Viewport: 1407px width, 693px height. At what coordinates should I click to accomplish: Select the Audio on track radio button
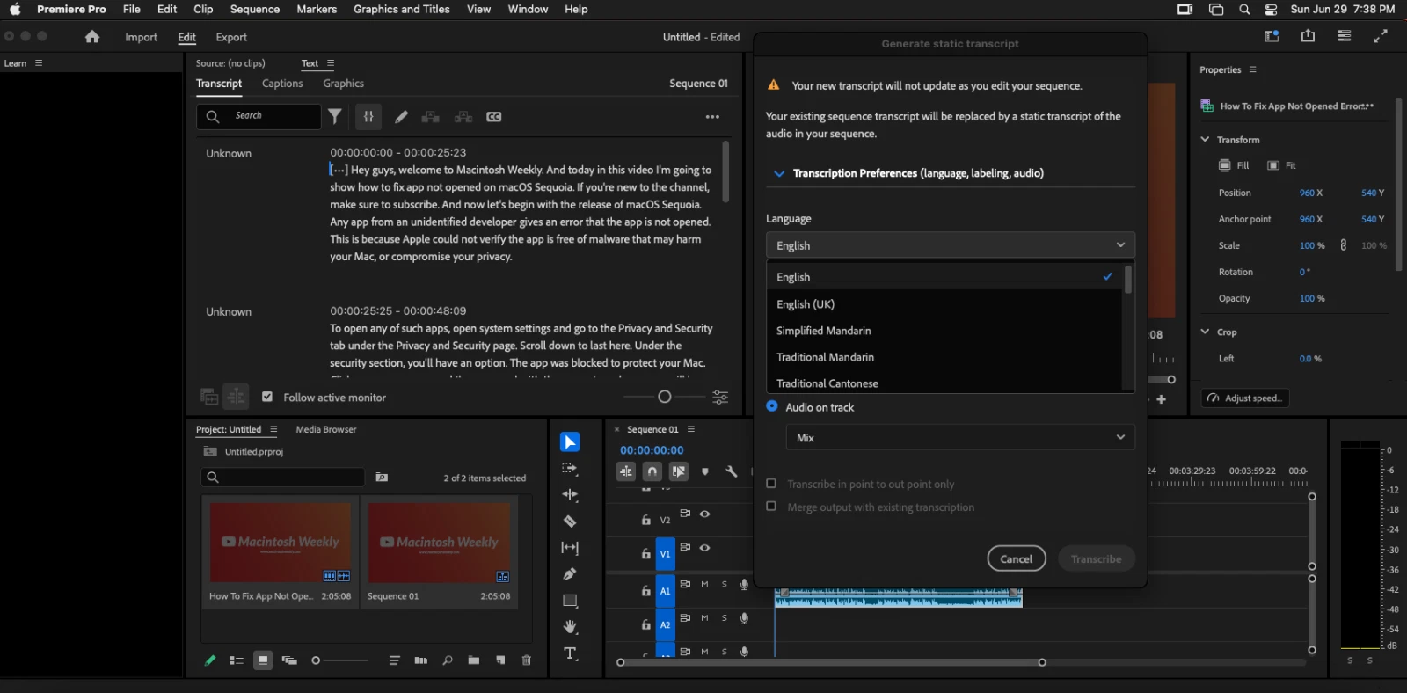[772, 406]
